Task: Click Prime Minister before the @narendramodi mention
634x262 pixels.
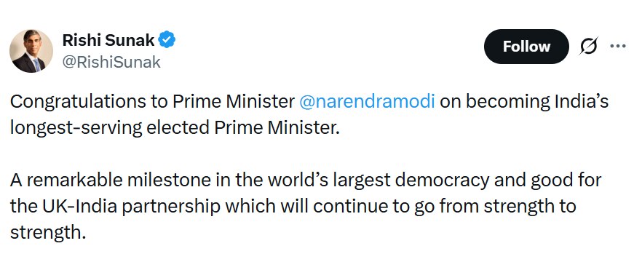Action: (234, 103)
